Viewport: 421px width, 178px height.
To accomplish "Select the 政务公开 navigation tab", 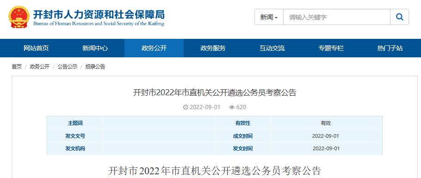I will click(x=154, y=49).
